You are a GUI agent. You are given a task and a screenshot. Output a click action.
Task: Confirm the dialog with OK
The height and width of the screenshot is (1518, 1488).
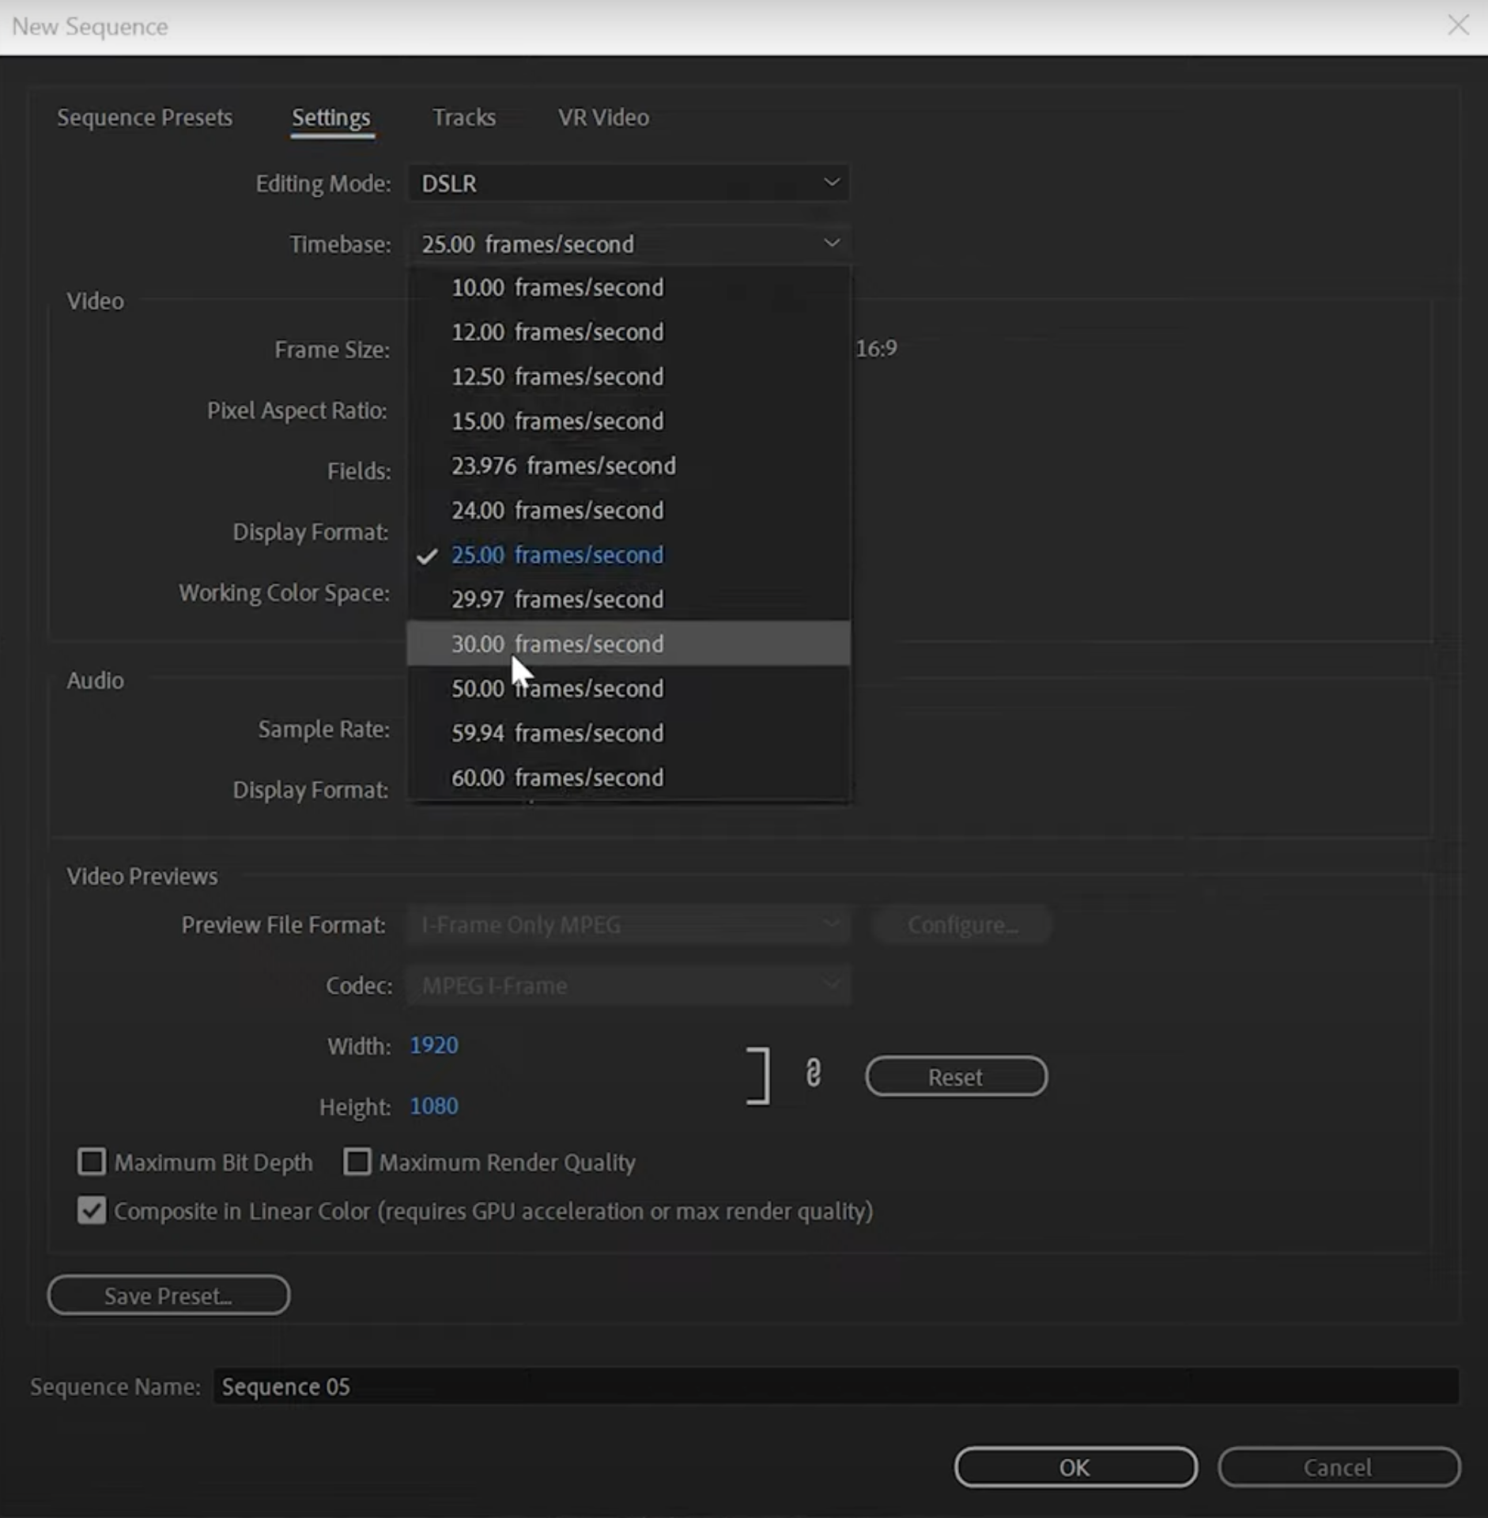pyautogui.click(x=1075, y=1467)
